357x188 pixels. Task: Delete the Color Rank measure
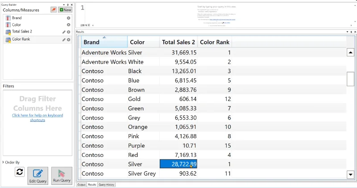pyautogui.click(x=68, y=40)
